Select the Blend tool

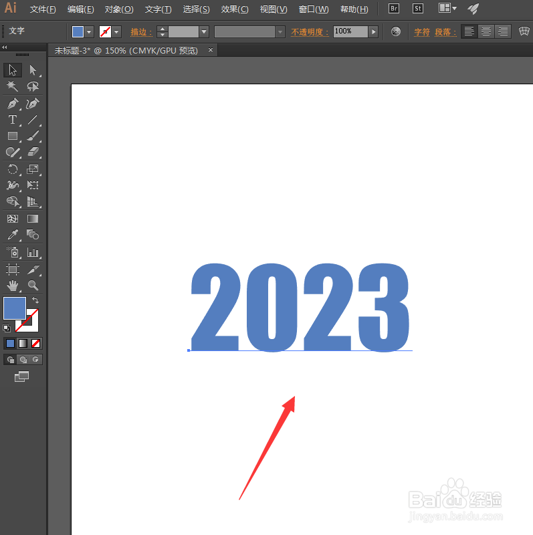(33, 235)
